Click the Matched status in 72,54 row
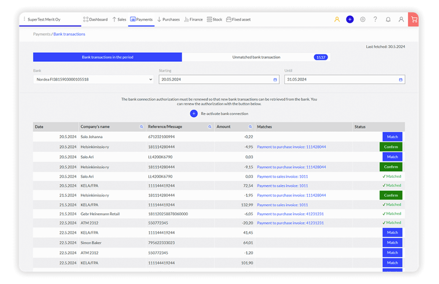This screenshot has height=284, width=439. pyautogui.click(x=391, y=185)
